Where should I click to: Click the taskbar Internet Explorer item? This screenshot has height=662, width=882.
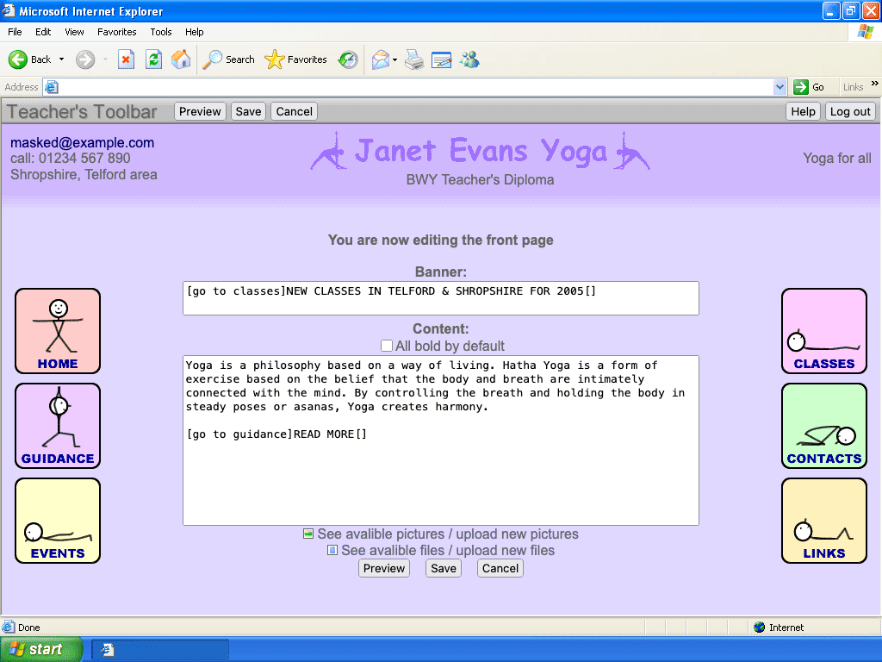(160, 650)
